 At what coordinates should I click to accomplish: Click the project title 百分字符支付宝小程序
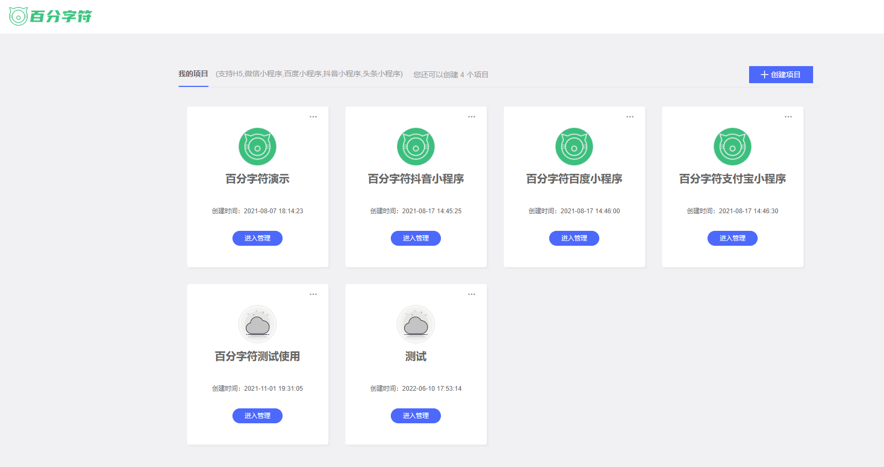pyautogui.click(x=733, y=179)
